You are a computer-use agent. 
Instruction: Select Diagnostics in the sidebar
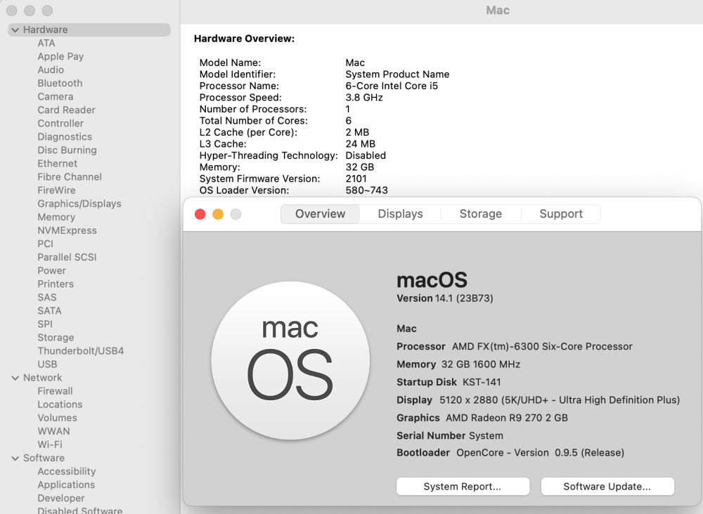65,137
